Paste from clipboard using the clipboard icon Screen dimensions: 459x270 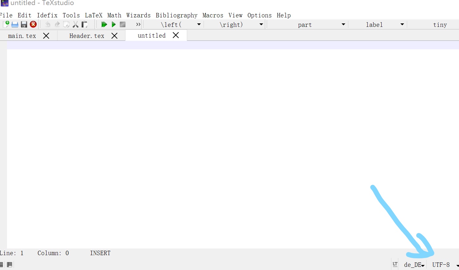(x=84, y=24)
